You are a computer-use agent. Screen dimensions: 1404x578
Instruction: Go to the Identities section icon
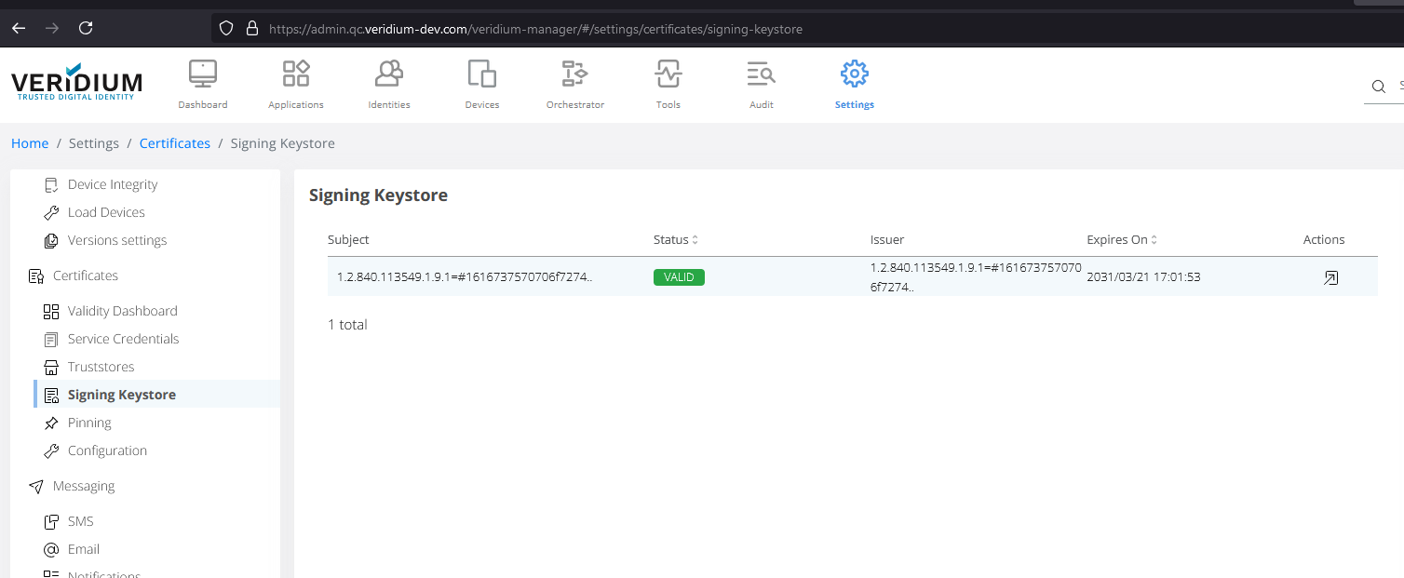point(388,74)
